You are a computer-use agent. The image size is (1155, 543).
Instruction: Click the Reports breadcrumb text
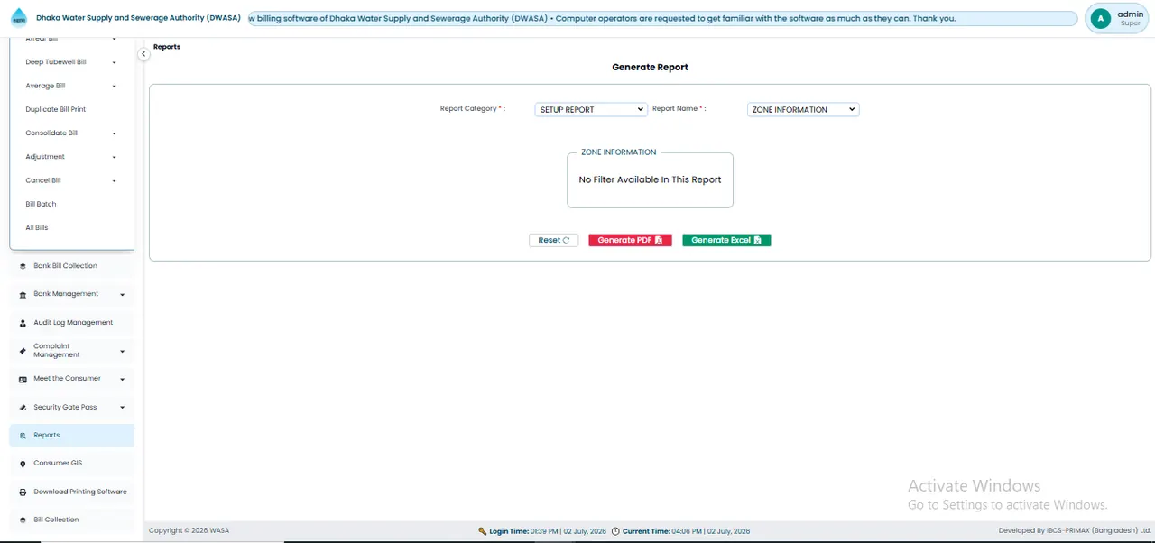click(x=167, y=47)
